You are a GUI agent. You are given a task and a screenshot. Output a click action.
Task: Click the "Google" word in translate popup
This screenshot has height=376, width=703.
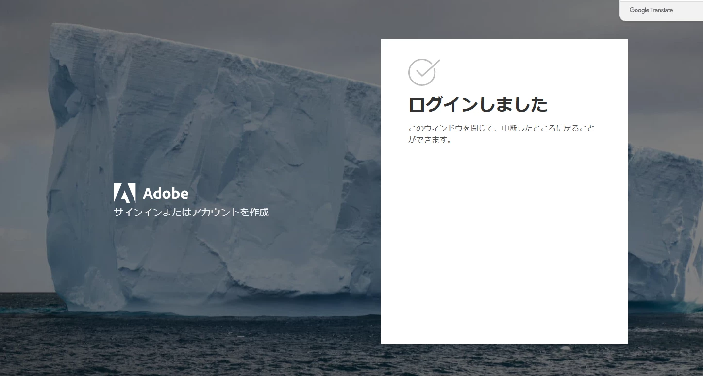639,10
